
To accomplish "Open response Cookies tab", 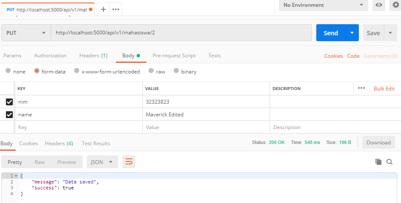I will click(x=29, y=143).
